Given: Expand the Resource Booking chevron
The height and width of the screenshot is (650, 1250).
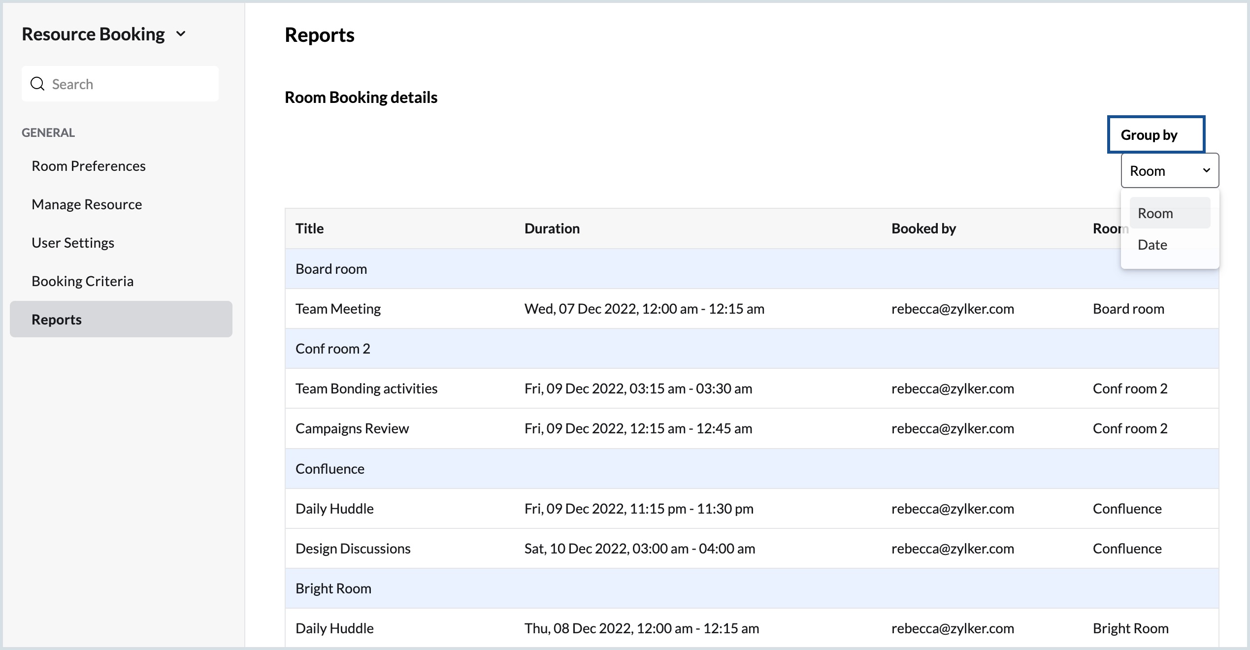Looking at the screenshot, I should tap(181, 34).
